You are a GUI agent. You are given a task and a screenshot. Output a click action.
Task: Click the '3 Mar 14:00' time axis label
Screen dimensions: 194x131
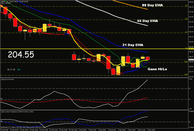click(x=151, y=130)
